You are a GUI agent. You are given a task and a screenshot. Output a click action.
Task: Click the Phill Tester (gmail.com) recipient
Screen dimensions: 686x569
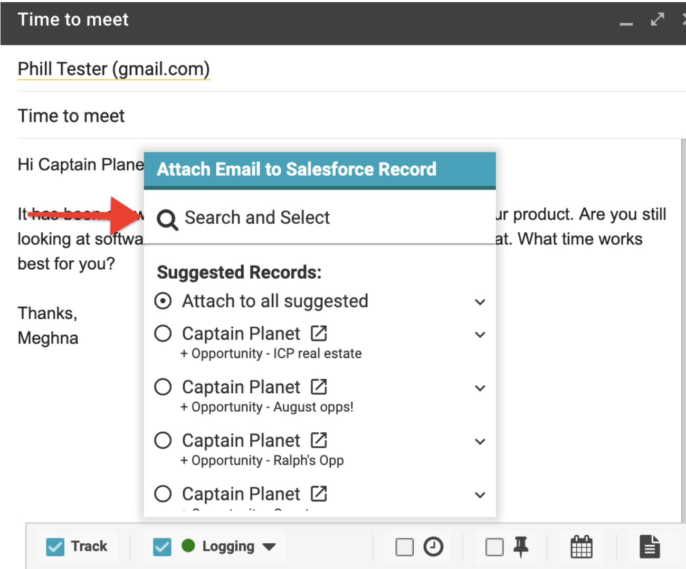click(x=114, y=69)
